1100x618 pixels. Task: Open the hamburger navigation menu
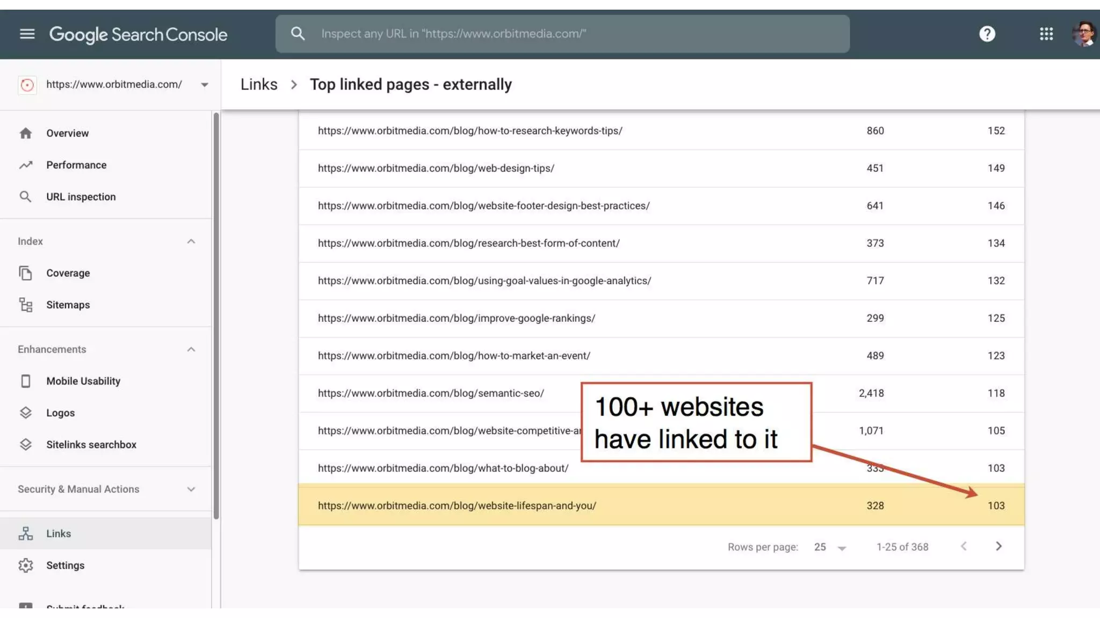coord(27,34)
